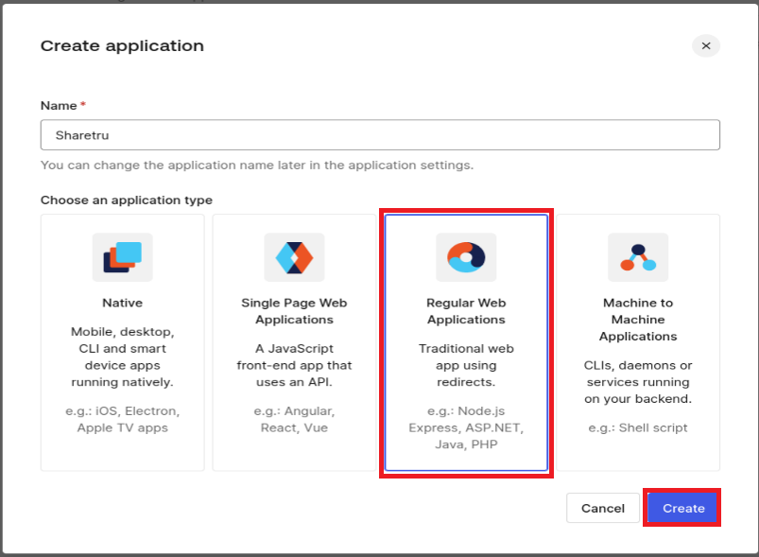Viewport: 759px width, 557px height.
Task: Click the Sharetru name input field
Action: [378, 134]
